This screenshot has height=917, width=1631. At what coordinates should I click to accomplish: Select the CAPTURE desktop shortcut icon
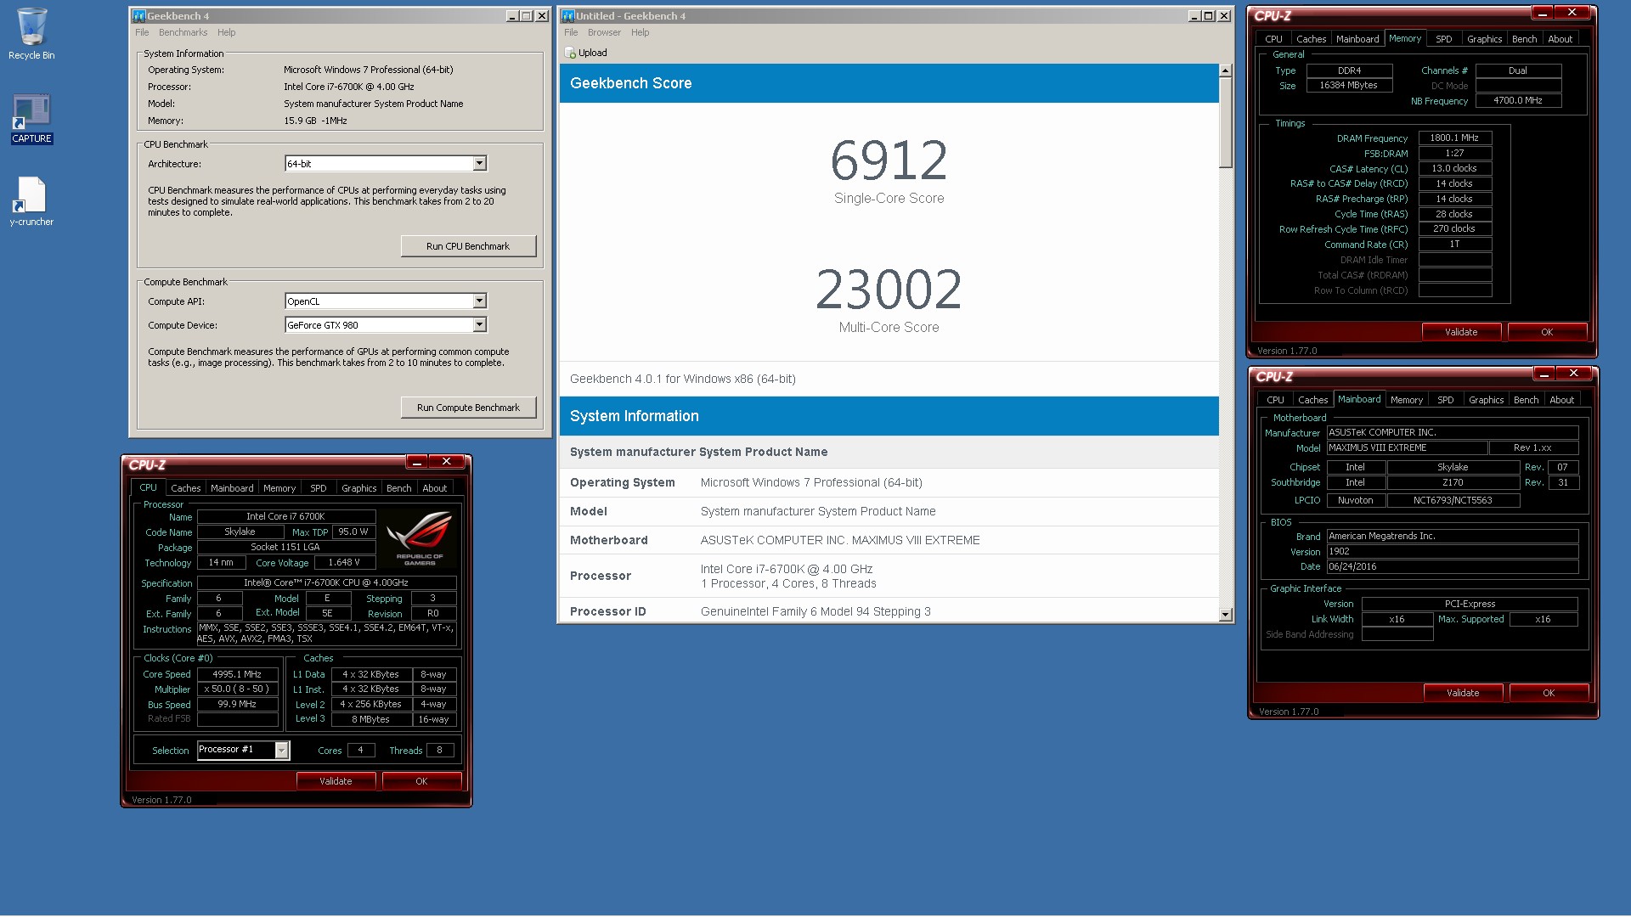31,119
